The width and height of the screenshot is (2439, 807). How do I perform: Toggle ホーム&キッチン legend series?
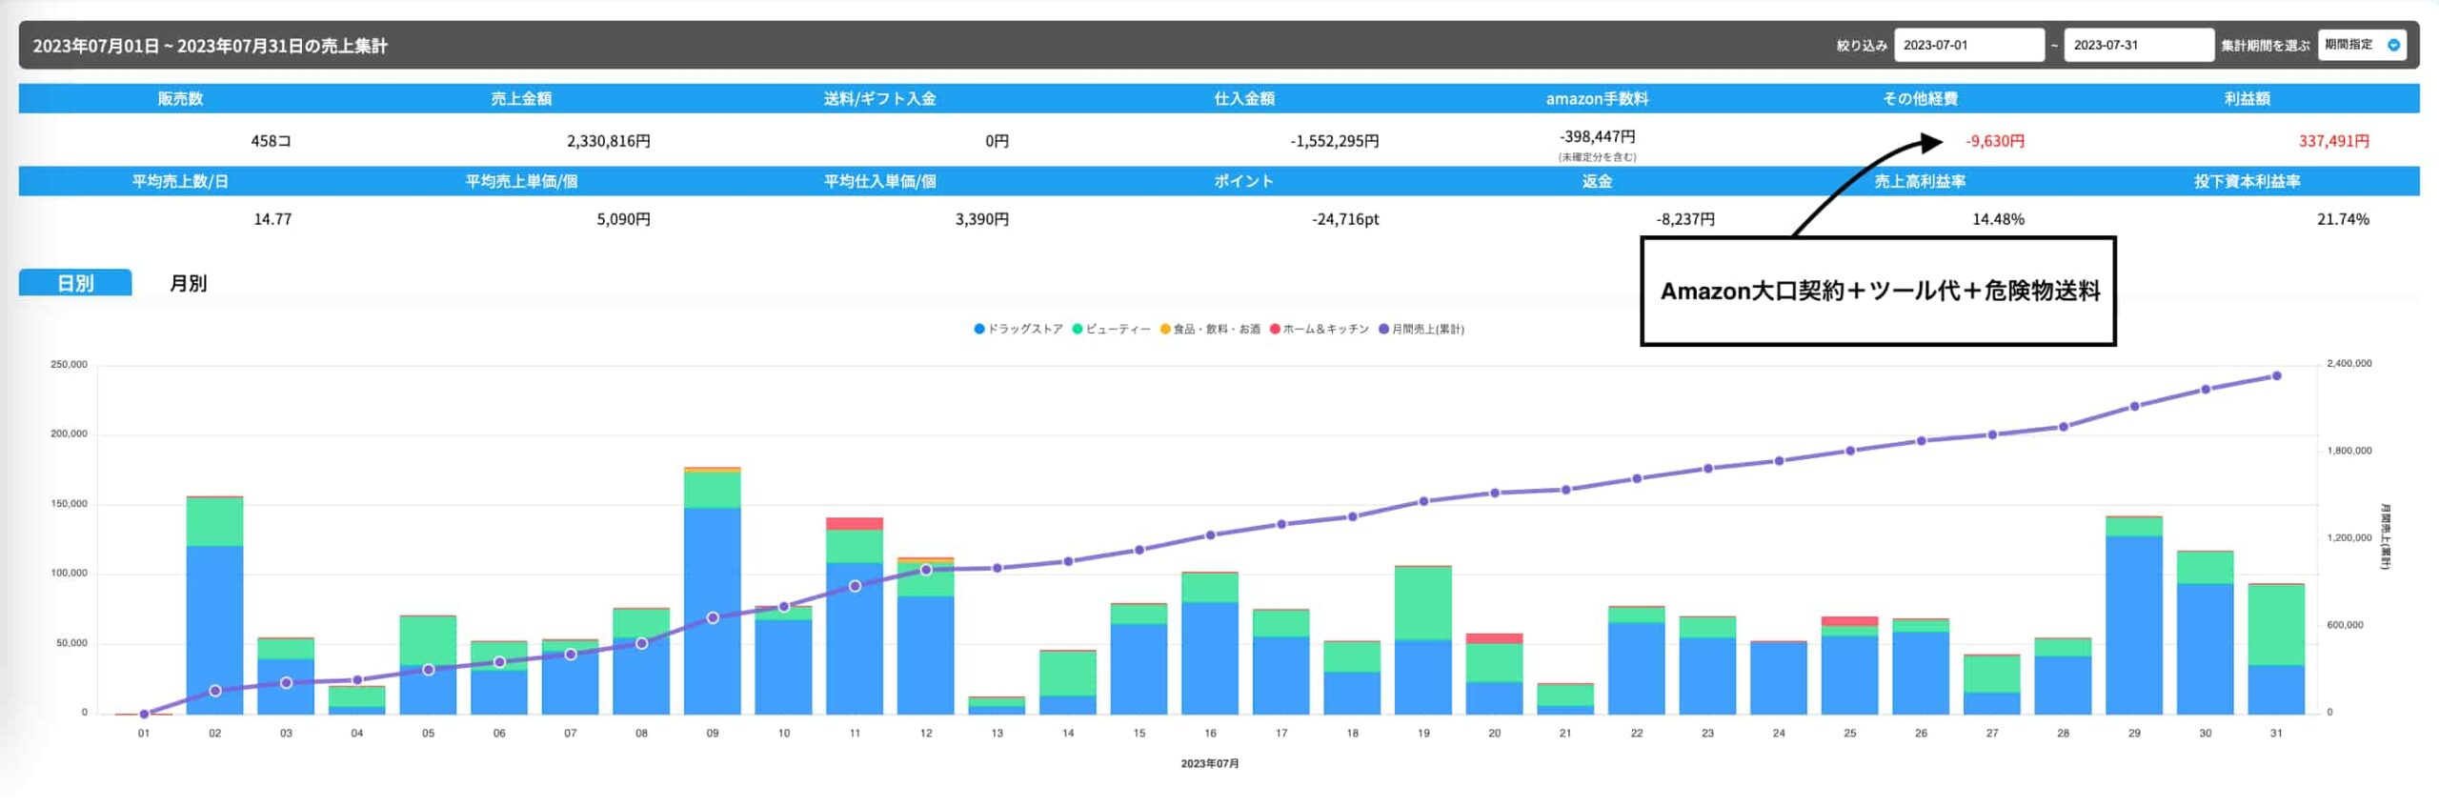click(x=1319, y=329)
